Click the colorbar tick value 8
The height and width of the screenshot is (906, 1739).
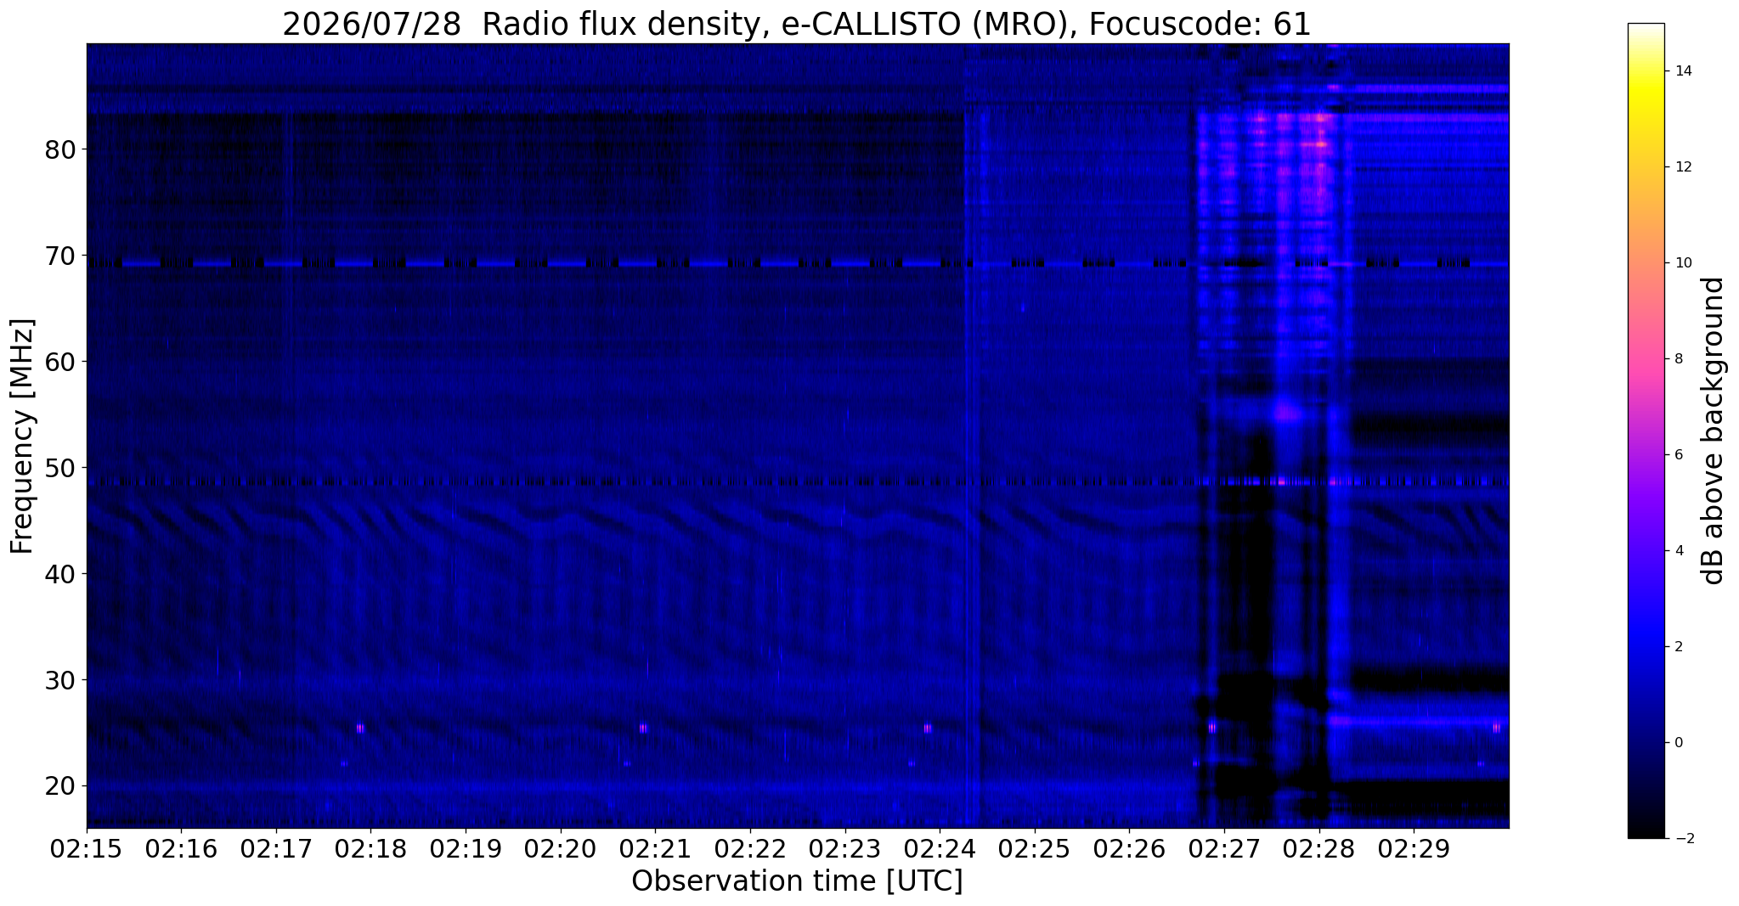[x=1677, y=359]
